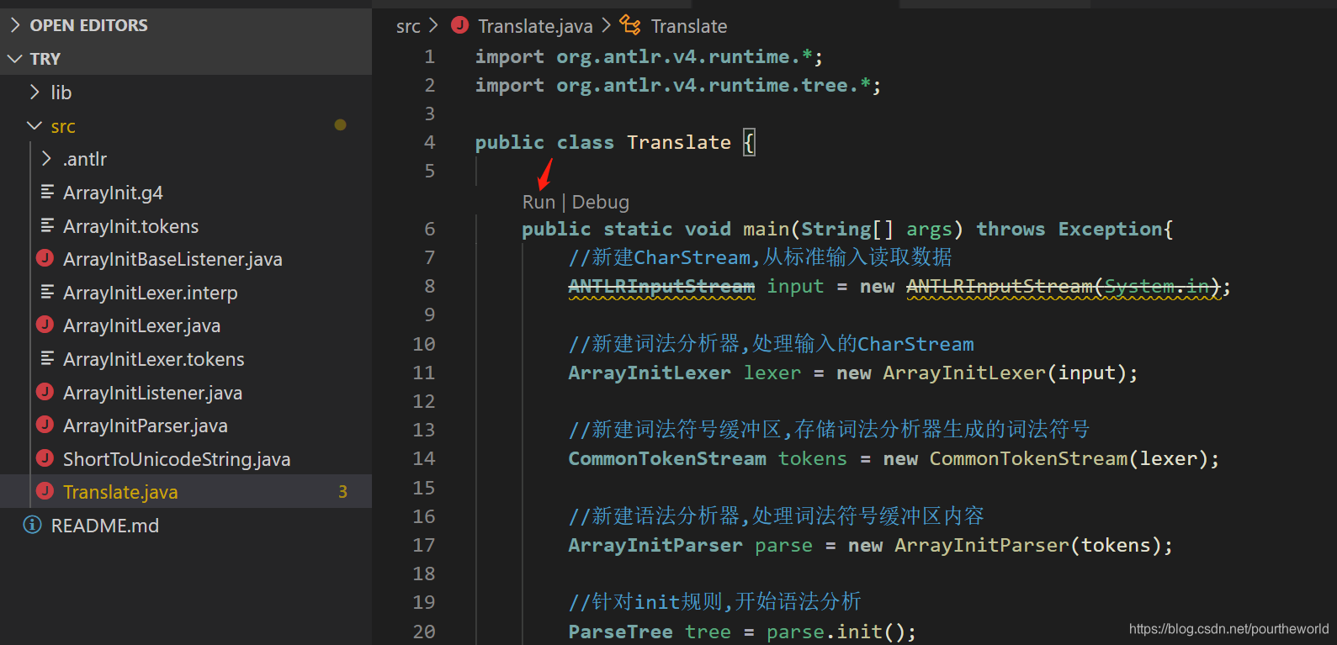
Task: Click the CommonTokenStream type on line 14
Action: click(x=667, y=459)
